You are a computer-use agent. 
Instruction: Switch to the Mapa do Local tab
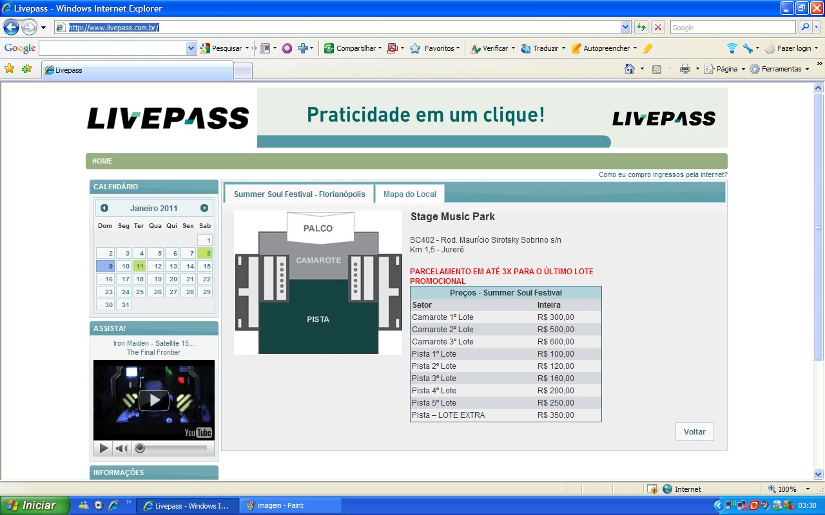point(409,194)
